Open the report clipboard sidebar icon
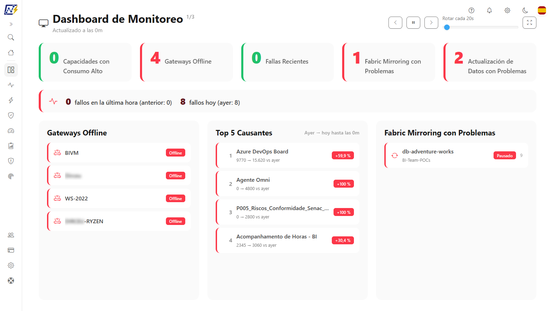This screenshot has width=553, height=311. pos(11,146)
